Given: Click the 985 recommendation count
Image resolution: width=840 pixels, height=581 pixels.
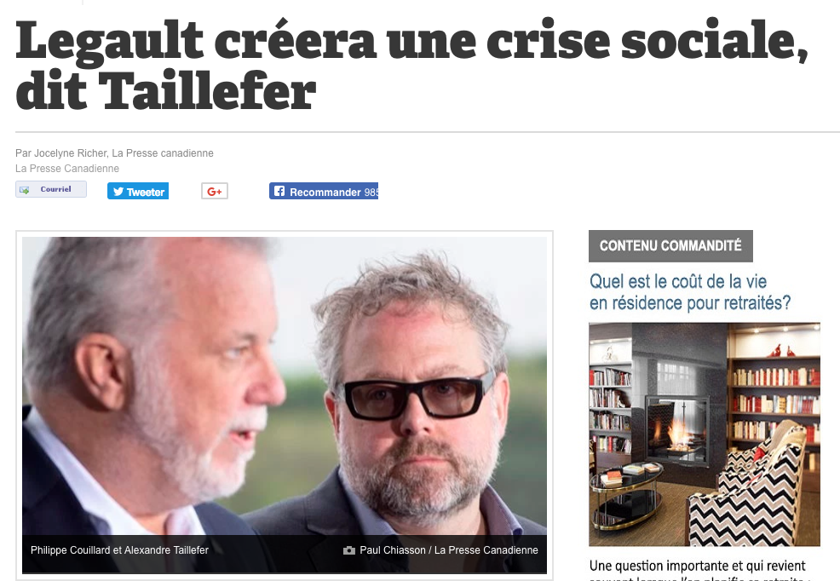Looking at the screenshot, I should click(371, 193).
